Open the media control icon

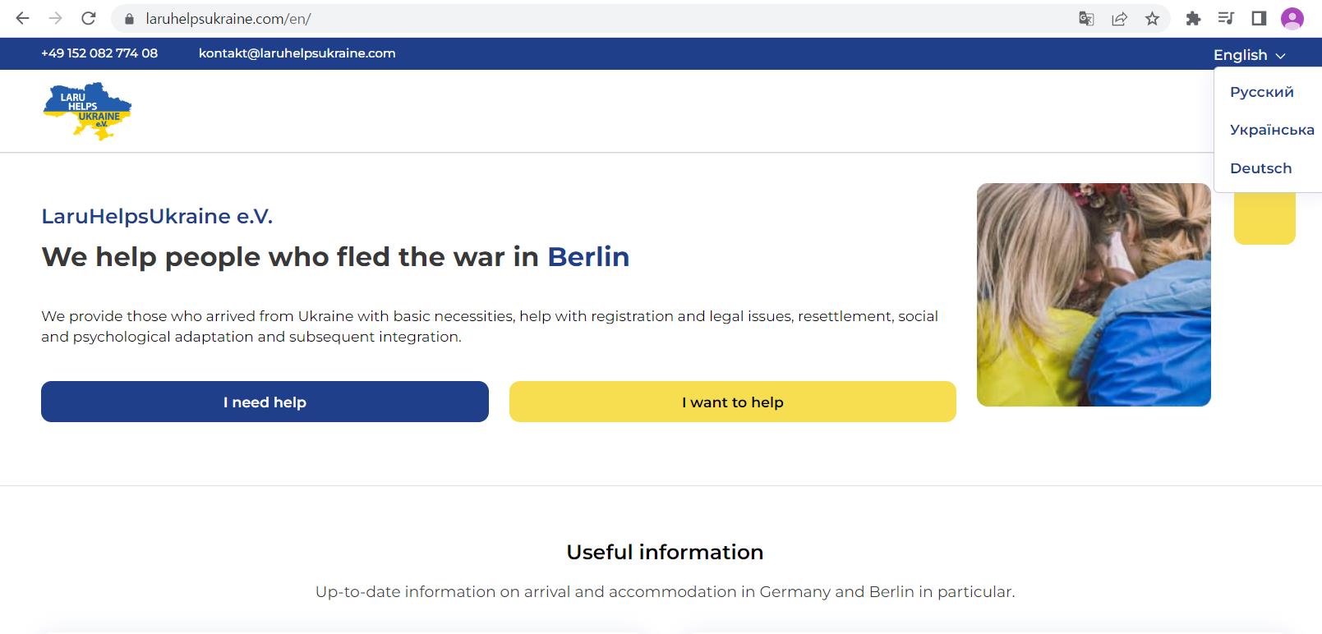coord(1226,19)
